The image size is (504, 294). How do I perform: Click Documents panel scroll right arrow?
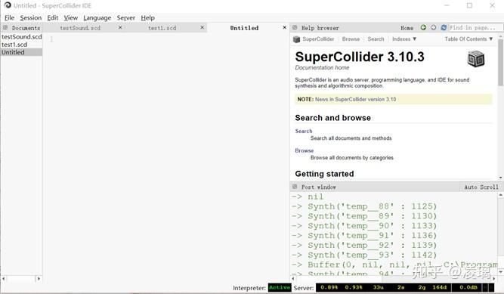39,279
